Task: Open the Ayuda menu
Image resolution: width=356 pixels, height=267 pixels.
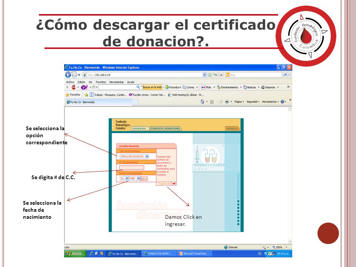Action: coord(131,82)
